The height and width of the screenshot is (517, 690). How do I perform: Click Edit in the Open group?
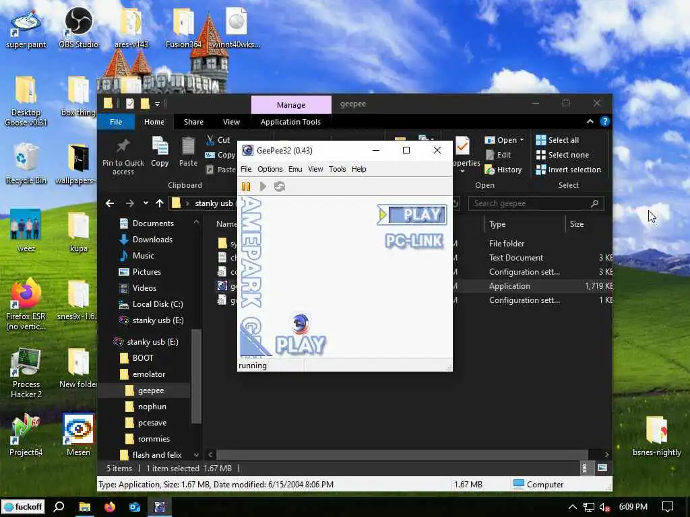point(498,155)
